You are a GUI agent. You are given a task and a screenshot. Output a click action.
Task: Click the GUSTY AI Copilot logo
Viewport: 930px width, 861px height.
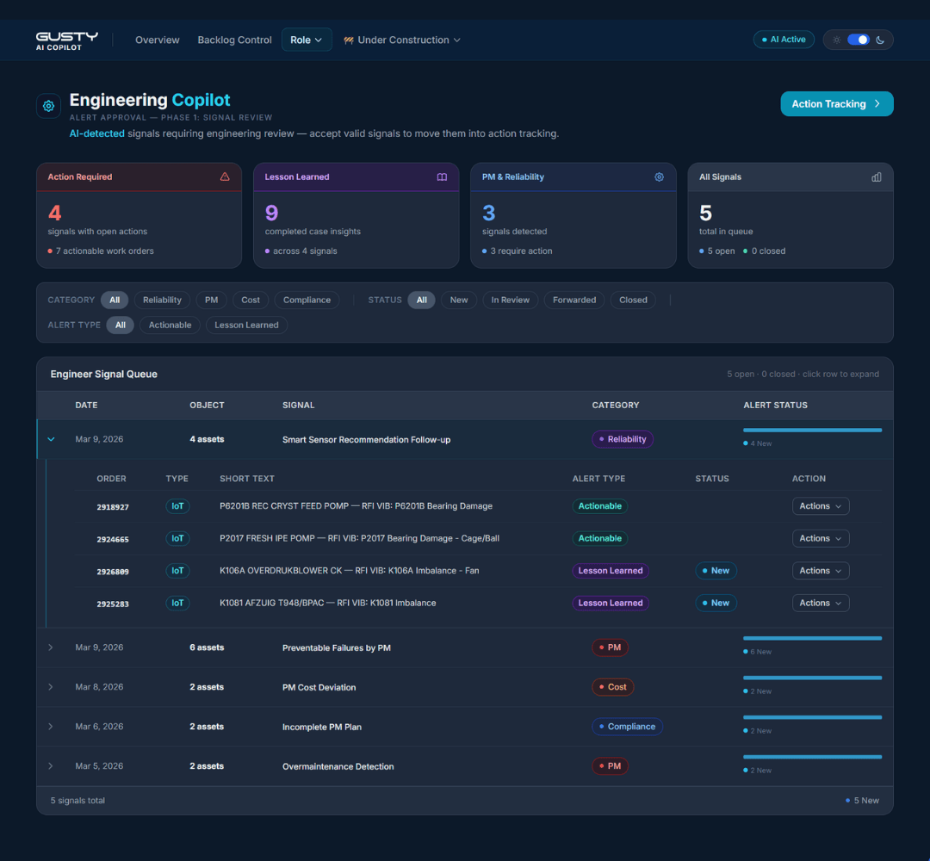point(66,40)
